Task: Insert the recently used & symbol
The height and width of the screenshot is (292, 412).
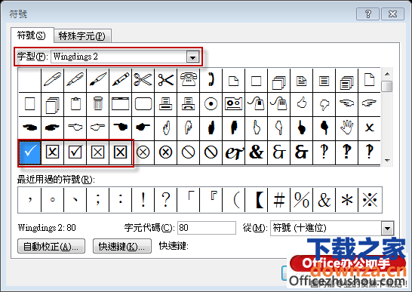Action: [324, 200]
